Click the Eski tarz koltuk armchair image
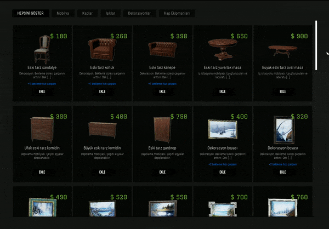The width and height of the screenshot is (329, 229). pyautogui.click(x=102, y=49)
